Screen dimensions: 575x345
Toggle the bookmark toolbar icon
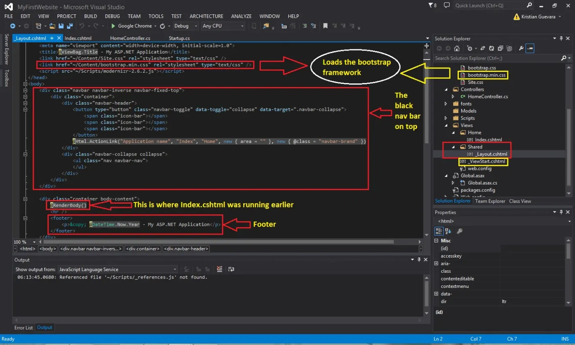point(325,26)
